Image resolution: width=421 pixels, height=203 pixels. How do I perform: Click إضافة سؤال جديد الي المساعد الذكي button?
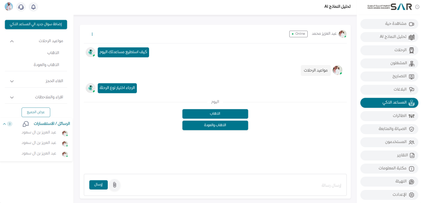point(36,24)
